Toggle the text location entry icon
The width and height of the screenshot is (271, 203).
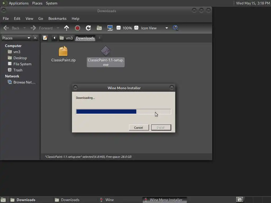pyautogui.click(x=45, y=38)
